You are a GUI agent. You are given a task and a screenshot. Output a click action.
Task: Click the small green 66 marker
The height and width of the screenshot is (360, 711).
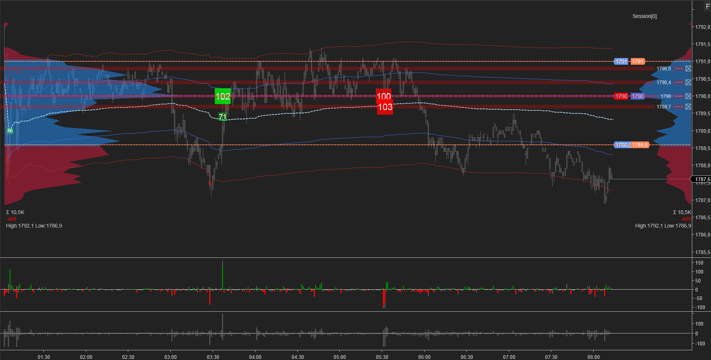10,131
